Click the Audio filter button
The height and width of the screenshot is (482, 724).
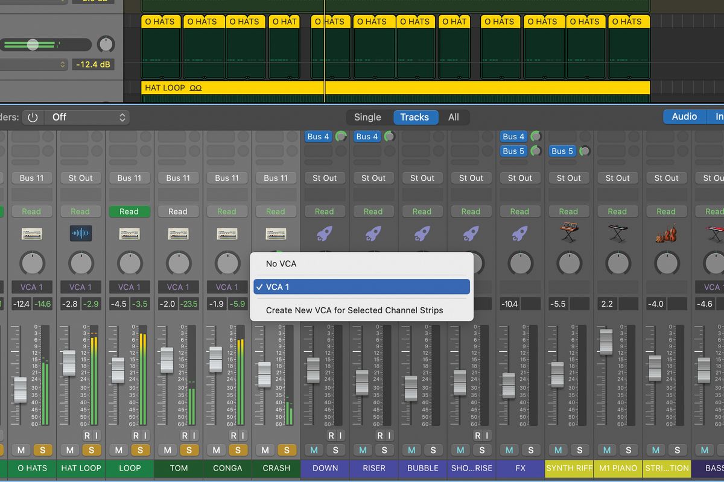tap(684, 117)
